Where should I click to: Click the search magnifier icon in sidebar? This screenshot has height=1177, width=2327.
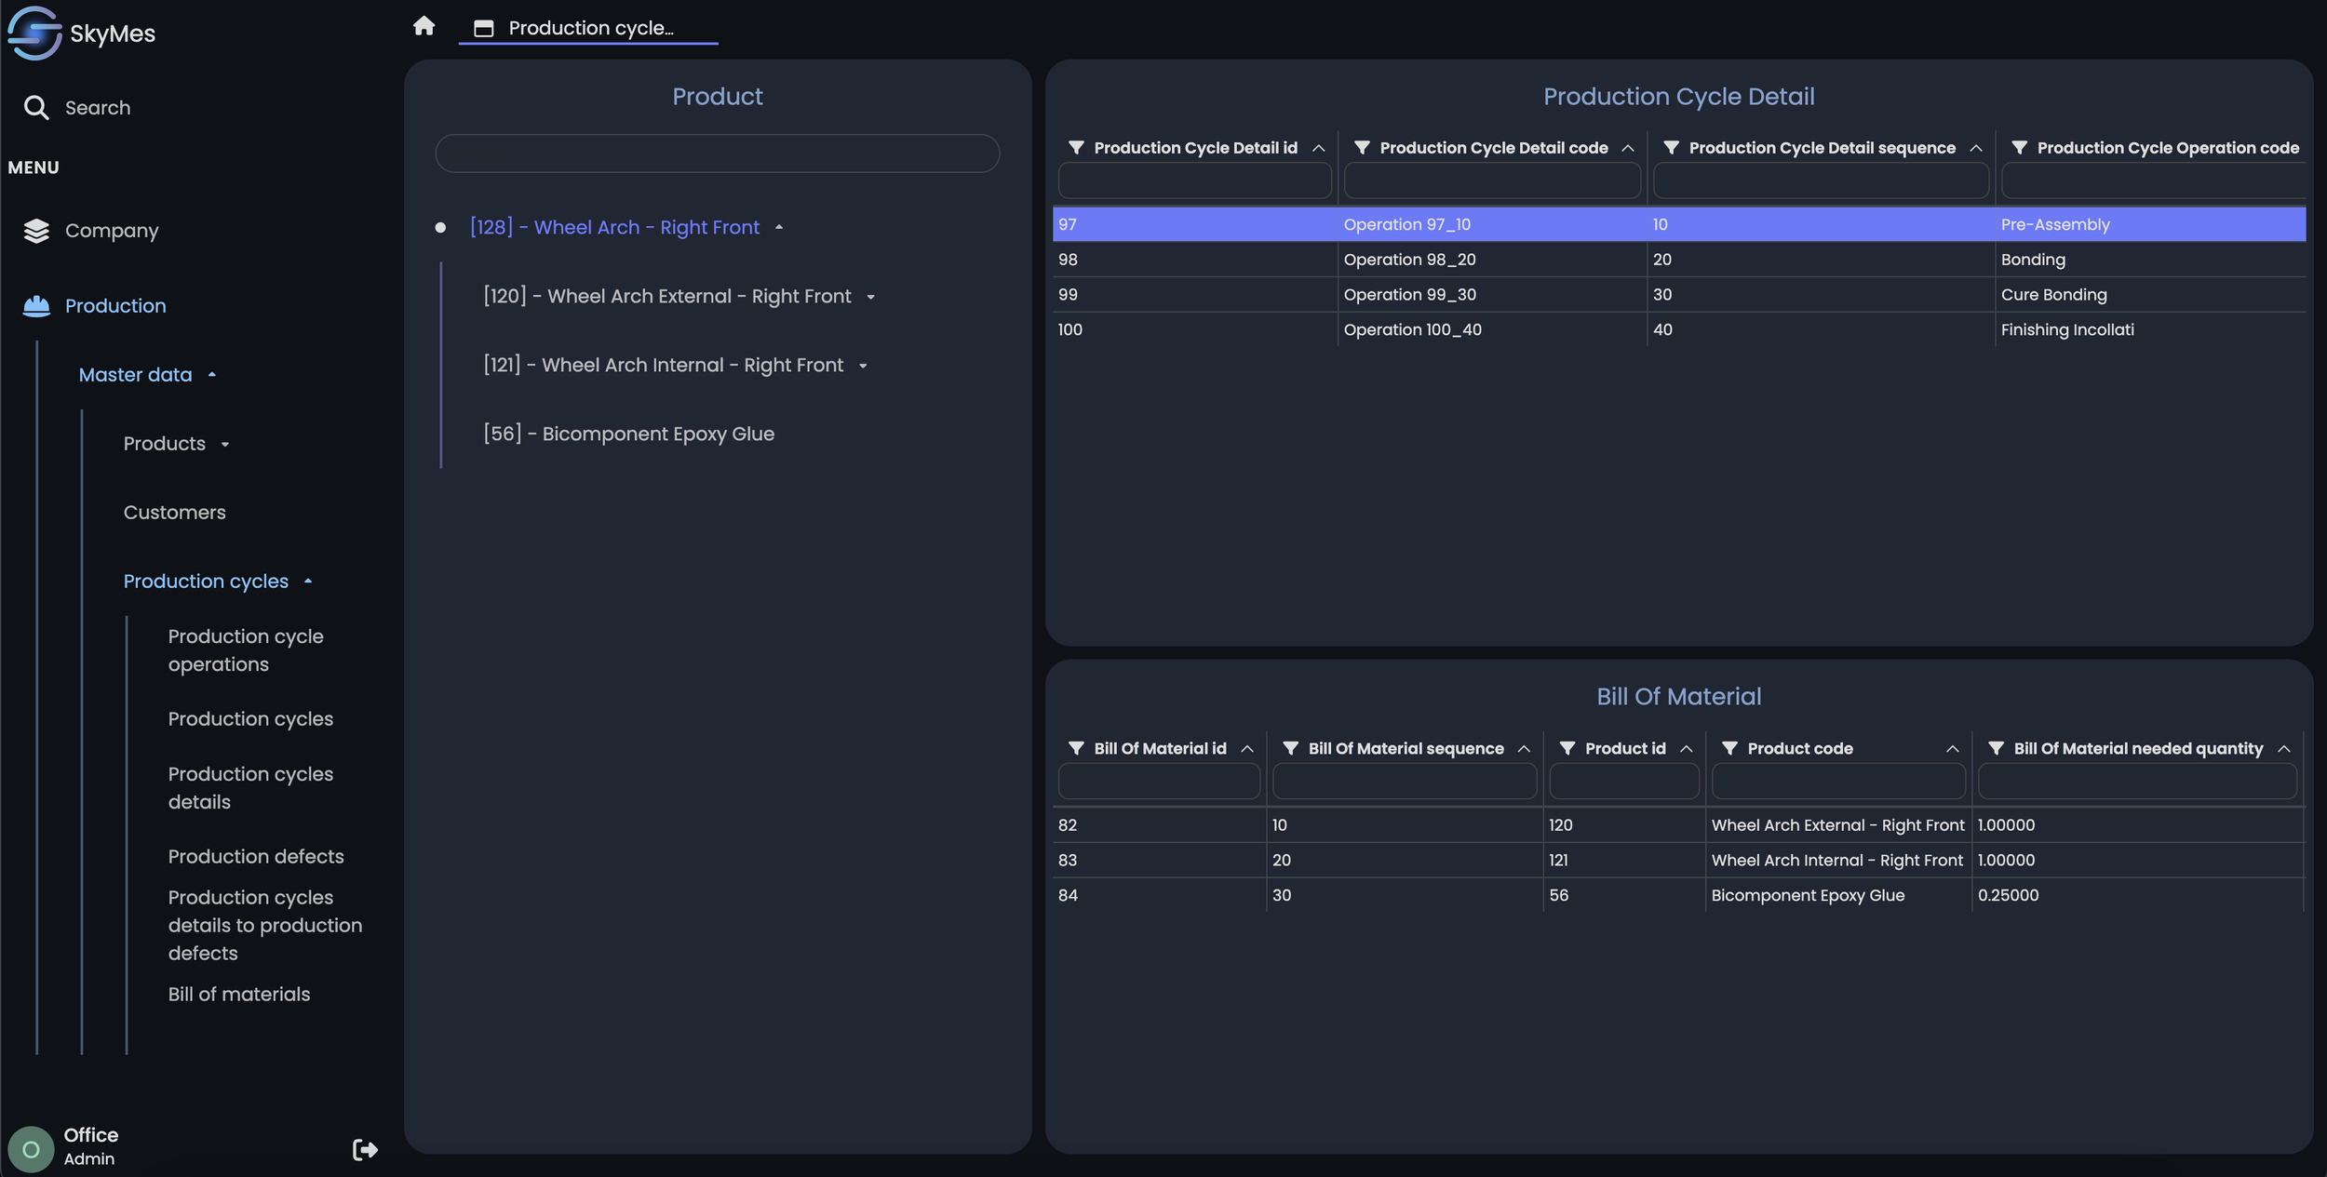point(36,108)
